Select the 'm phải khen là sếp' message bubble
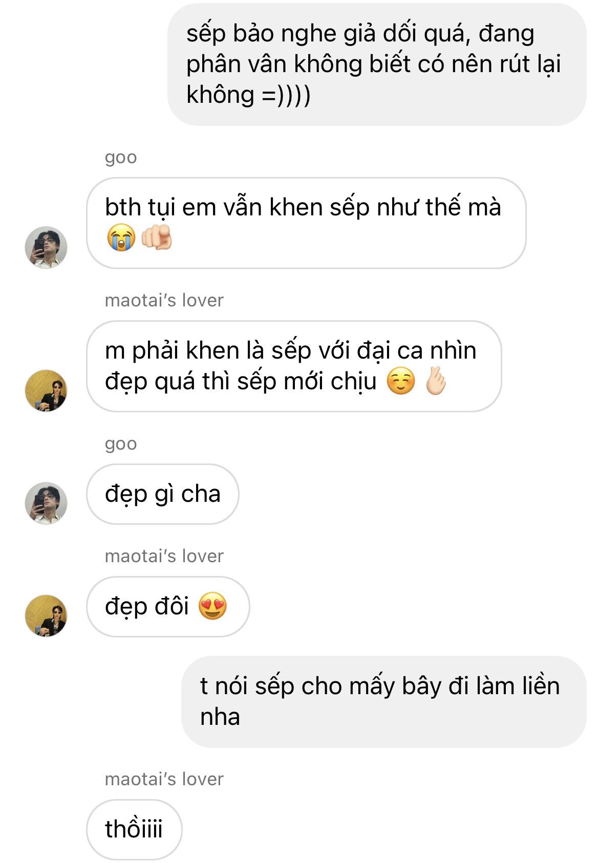This screenshot has height=863, width=599. pos(294,366)
